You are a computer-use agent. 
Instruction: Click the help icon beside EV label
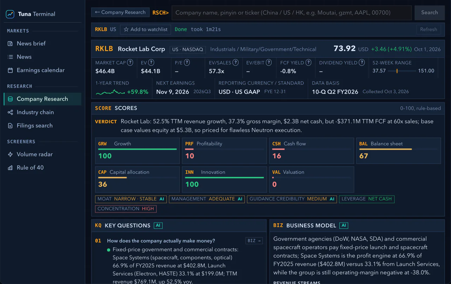click(x=151, y=62)
